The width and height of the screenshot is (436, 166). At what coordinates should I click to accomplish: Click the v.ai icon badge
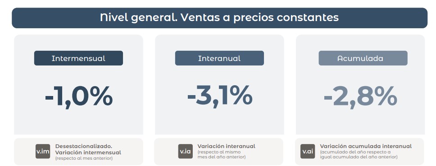[308, 151]
